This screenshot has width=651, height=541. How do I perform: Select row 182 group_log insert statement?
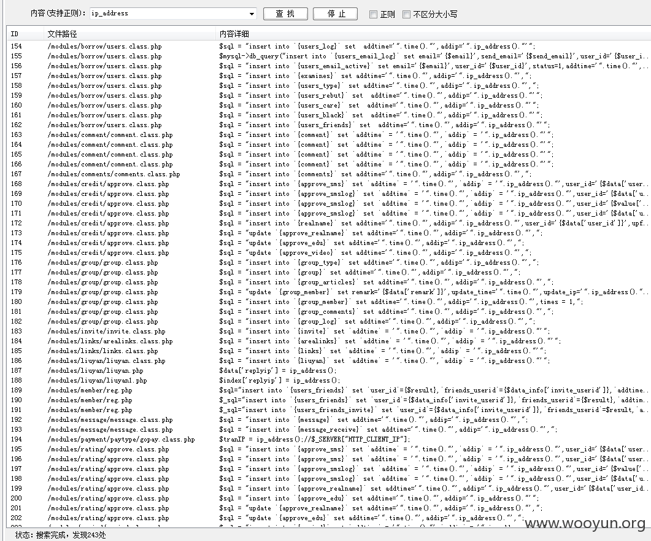[x=377, y=322]
